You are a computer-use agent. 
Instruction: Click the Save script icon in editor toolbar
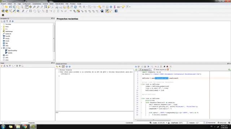(x=142, y=67)
